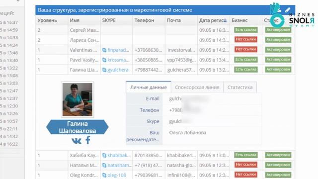Open the VK social profile icon

tap(77, 140)
